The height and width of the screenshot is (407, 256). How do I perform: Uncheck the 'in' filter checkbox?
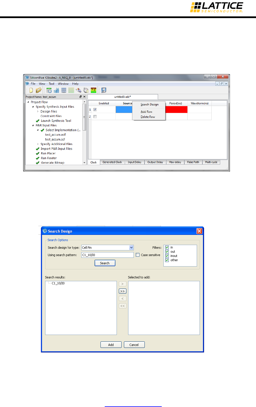(x=167, y=247)
